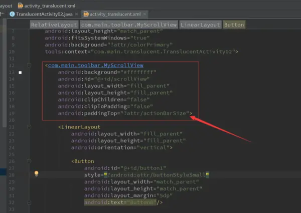Click line number 19 in the gutter
The height and width of the screenshot is (213, 301).
tap(12, 113)
